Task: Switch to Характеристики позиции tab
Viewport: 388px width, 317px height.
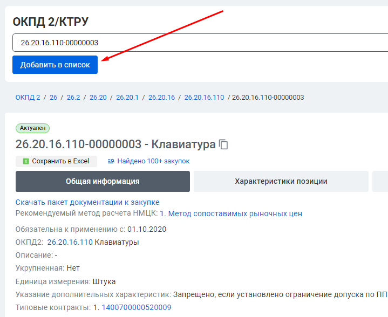Action: click(x=281, y=181)
